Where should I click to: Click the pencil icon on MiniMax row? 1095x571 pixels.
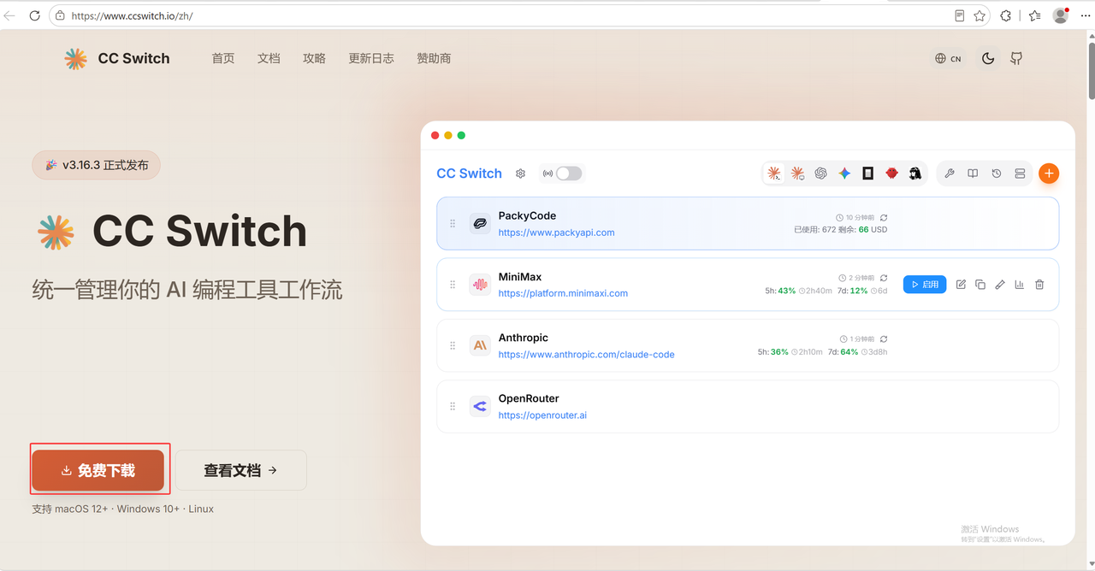click(1000, 285)
